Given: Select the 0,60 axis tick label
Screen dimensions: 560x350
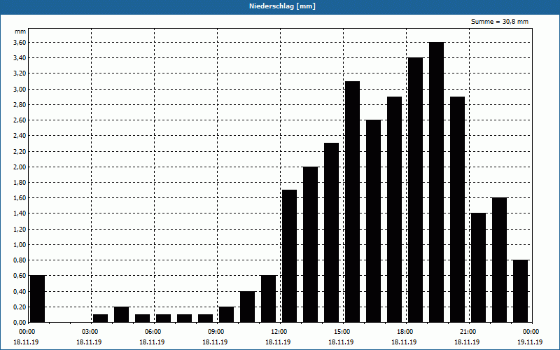Looking at the screenshot, I should point(20,276).
